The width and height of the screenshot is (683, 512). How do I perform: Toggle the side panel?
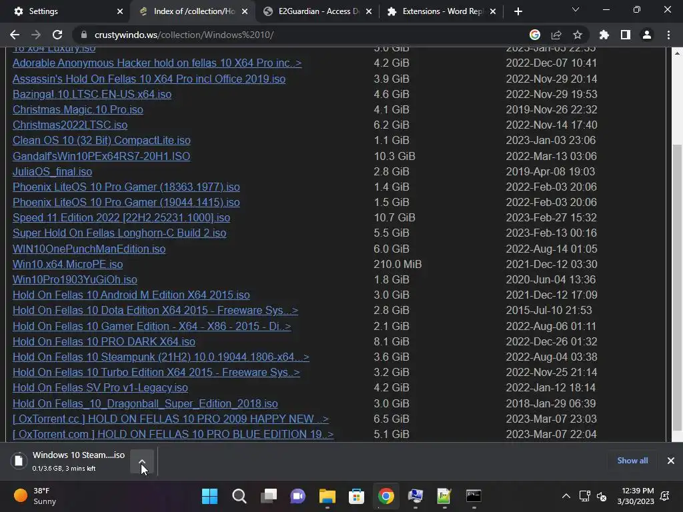pyautogui.click(x=626, y=35)
